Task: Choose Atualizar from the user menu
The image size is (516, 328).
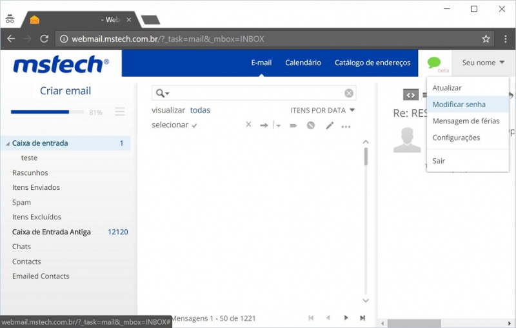Action: coord(447,88)
